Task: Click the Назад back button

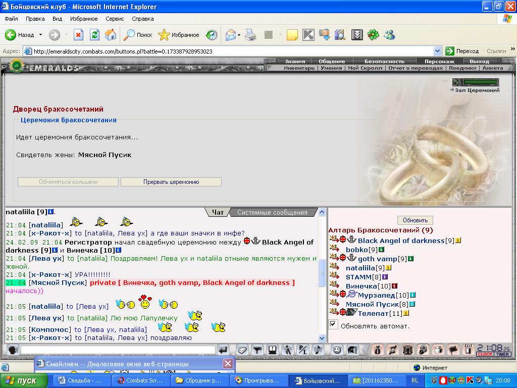Action: tap(20, 35)
